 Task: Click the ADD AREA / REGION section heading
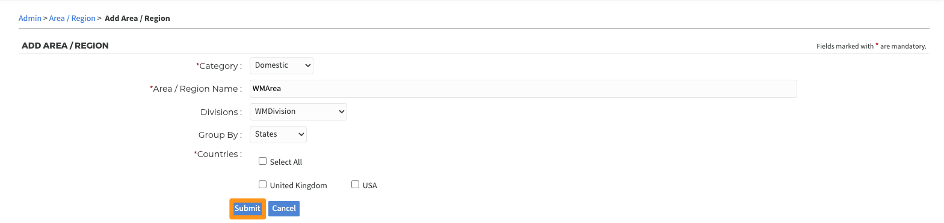tap(65, 46)
